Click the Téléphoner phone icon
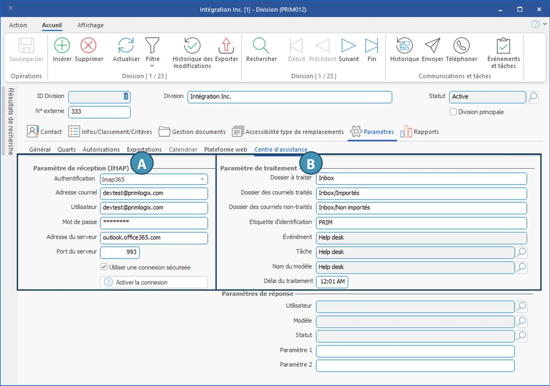The height and width of the screenshot is (386, 550). click(x=461, y=46)
